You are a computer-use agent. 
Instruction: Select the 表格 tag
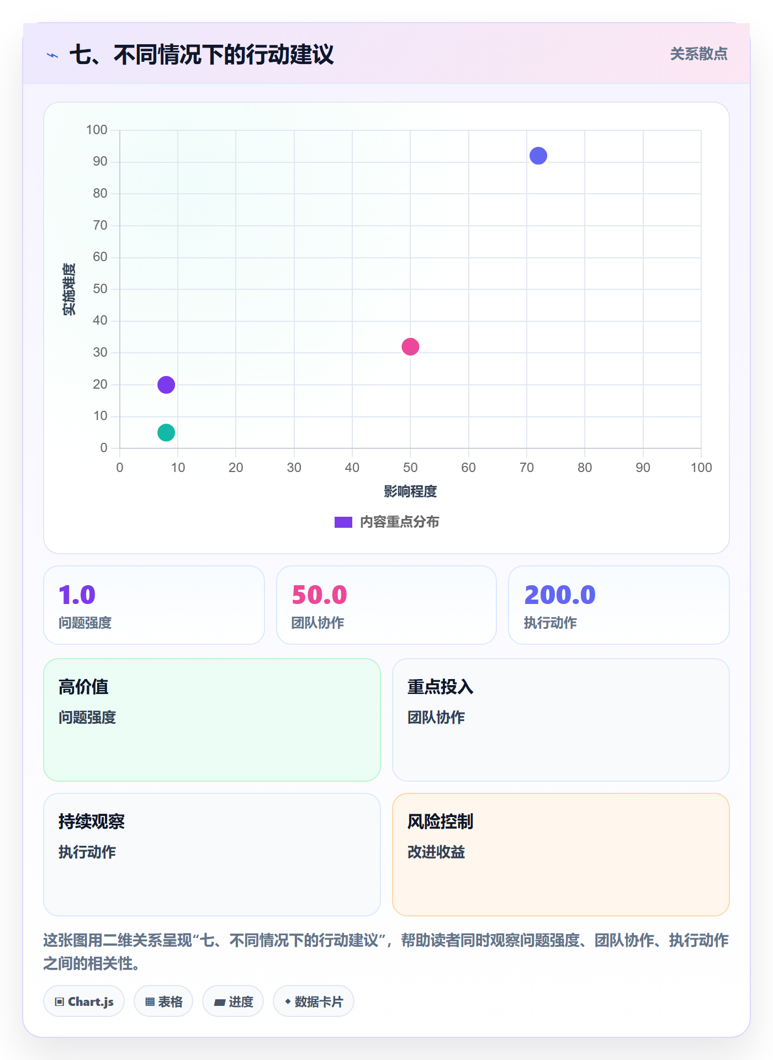[163, 1001]
